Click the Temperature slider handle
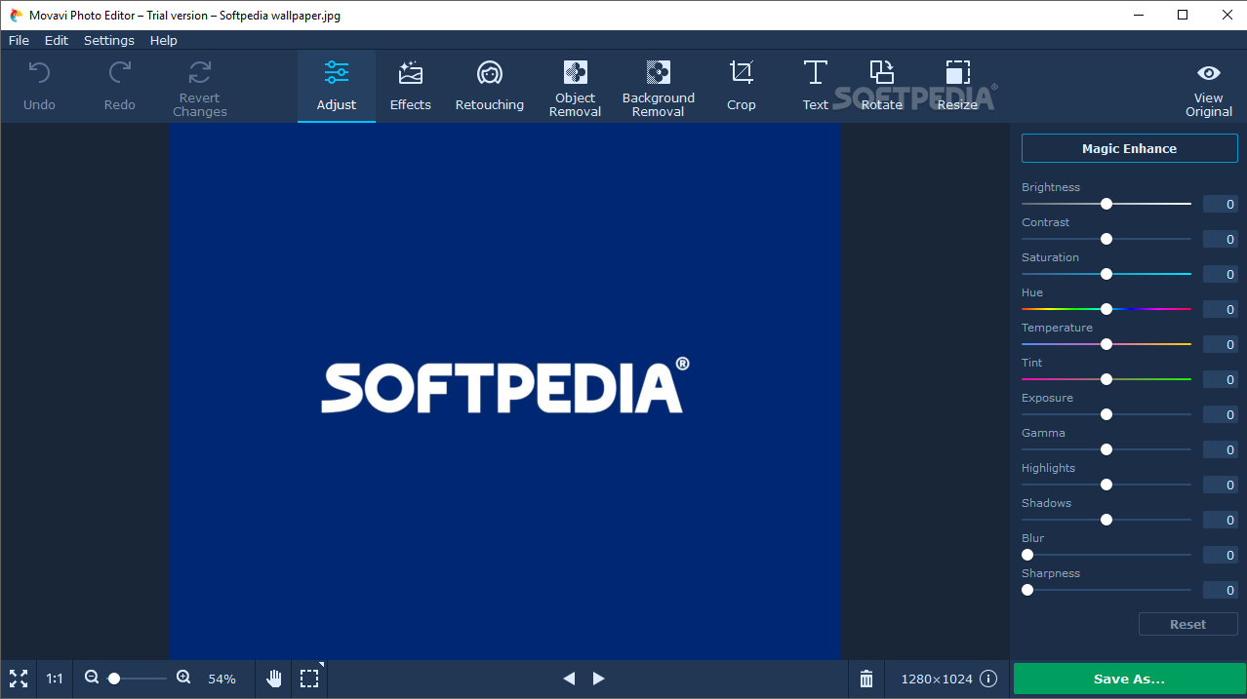Screen dimensions: 1247x699 pos(1106,344)
